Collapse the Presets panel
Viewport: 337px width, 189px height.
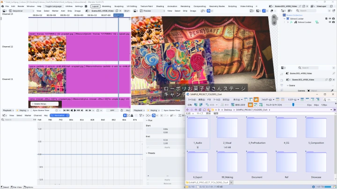point(147,153)
